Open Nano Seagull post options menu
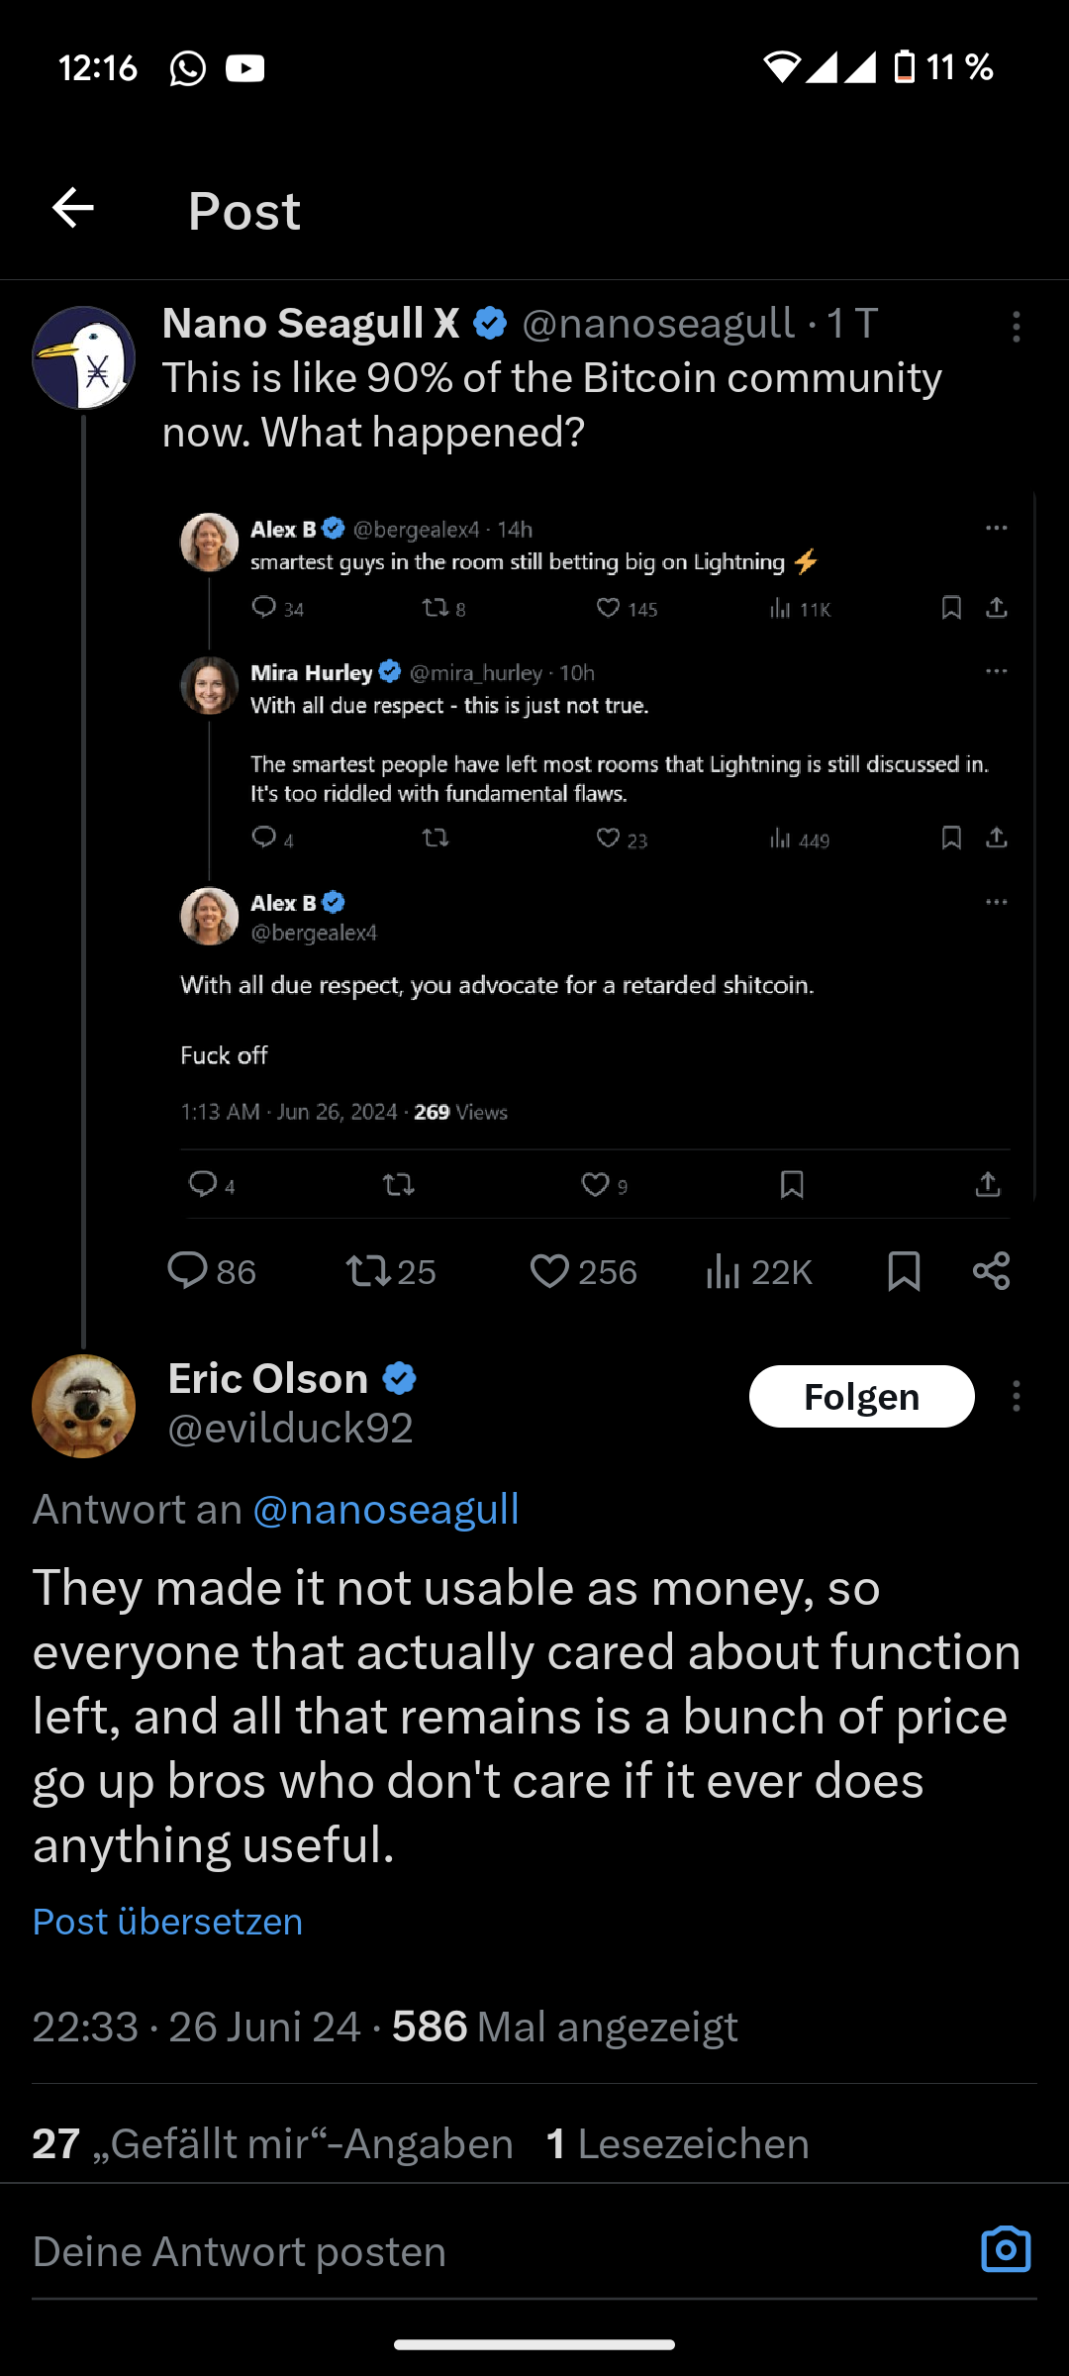This screenshot has height=2376, width=1069. click(x=1016, y=327)
